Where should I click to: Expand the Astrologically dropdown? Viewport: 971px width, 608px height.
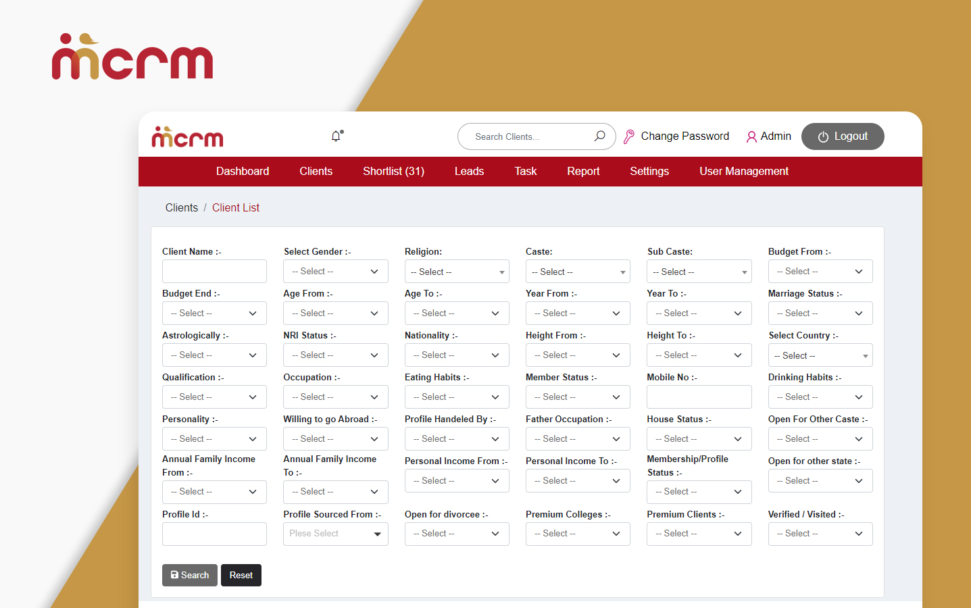click(x=214, y=355)
